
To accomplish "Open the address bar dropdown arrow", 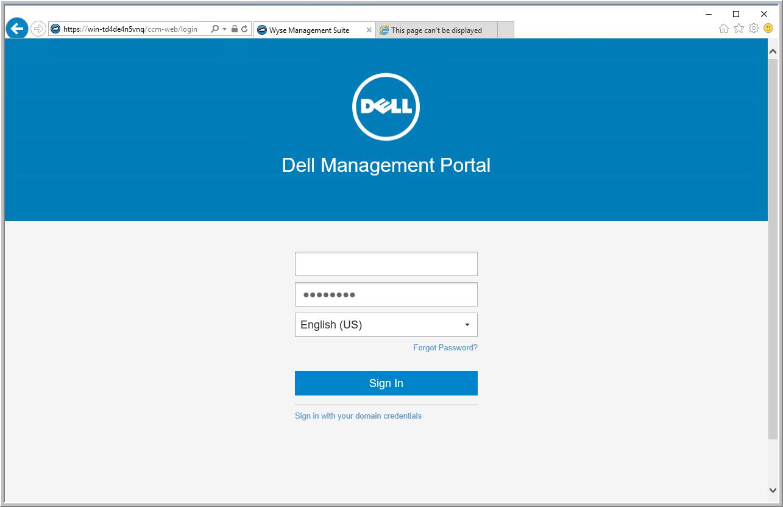I will (224, 29).
